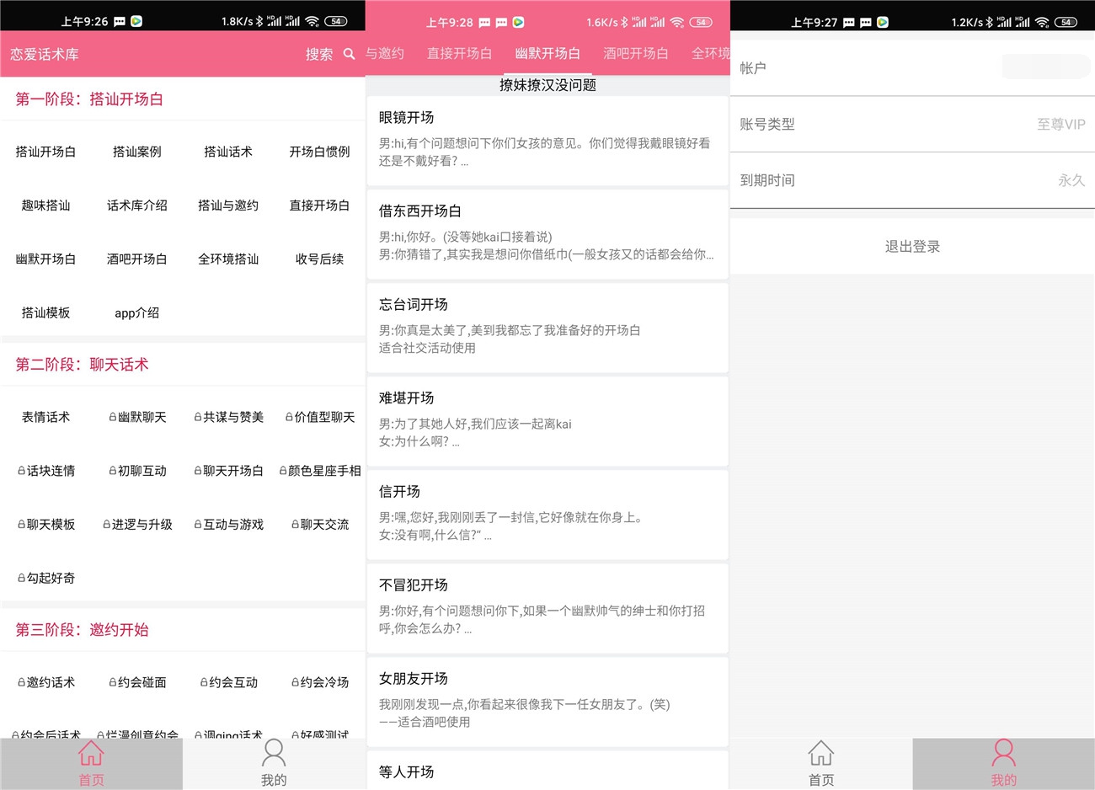
Task: Open 全环境搭讪 item
Action: 228,259
